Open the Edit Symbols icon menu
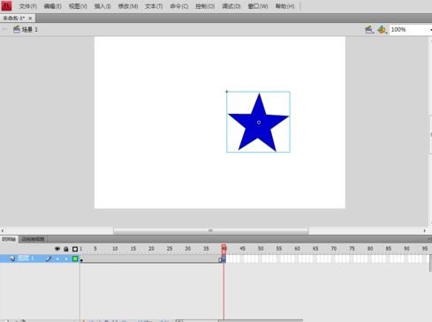432x322 pixels. pyautogui.click(x=382, y=29)
